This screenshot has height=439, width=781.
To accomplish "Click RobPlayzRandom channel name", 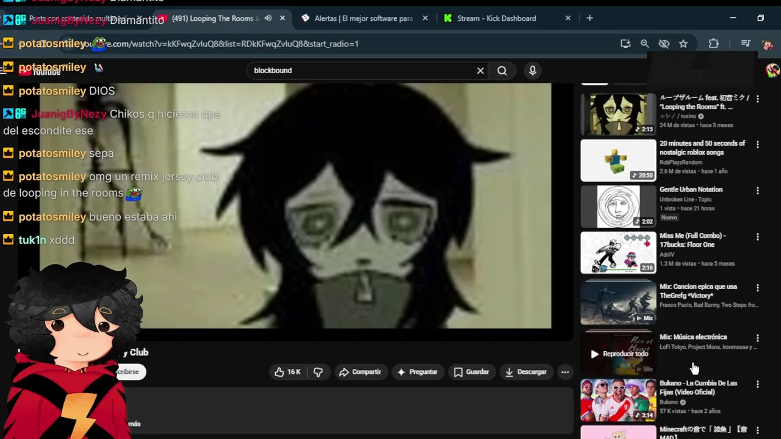I will pyautogui.click(x=680, y=162).
